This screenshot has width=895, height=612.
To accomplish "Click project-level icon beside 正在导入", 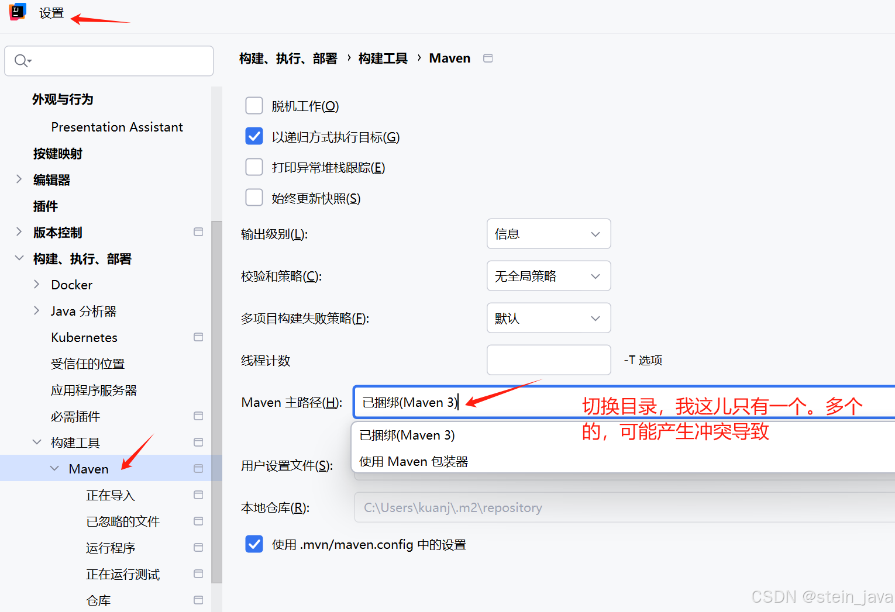I will click(x=198, y=495).
